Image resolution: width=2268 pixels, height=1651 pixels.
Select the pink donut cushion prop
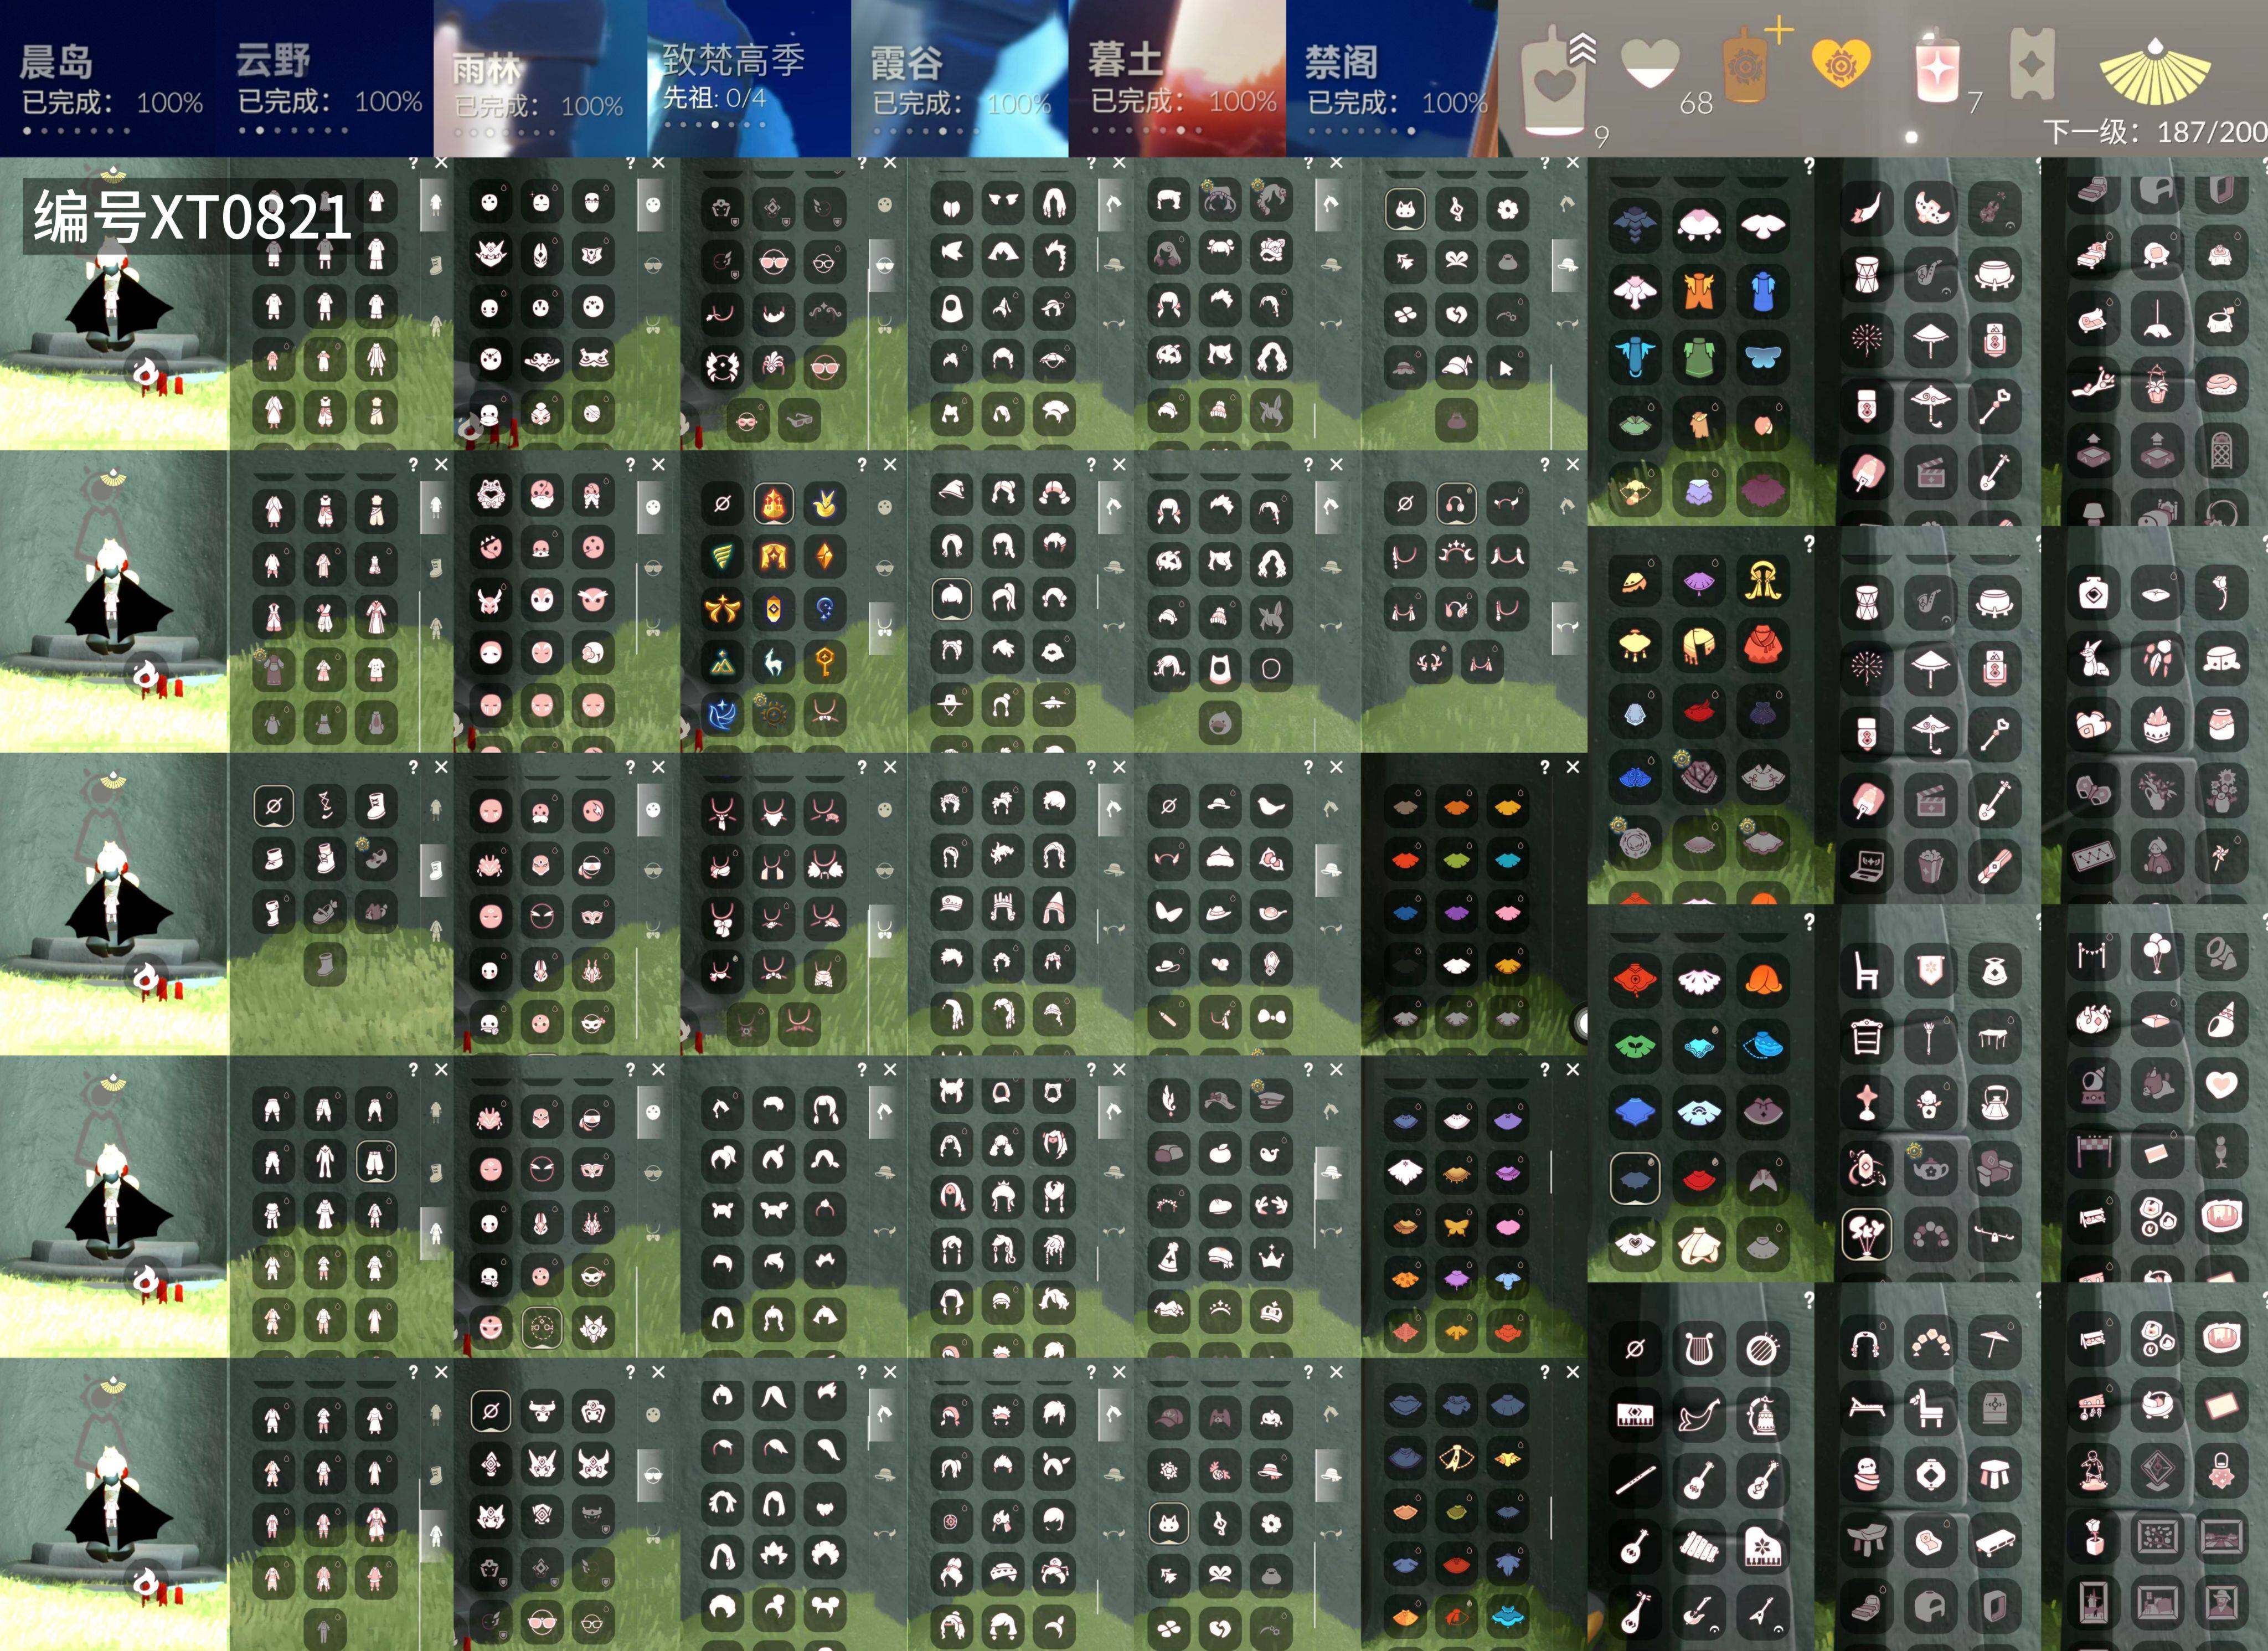tap(2221, 386)
